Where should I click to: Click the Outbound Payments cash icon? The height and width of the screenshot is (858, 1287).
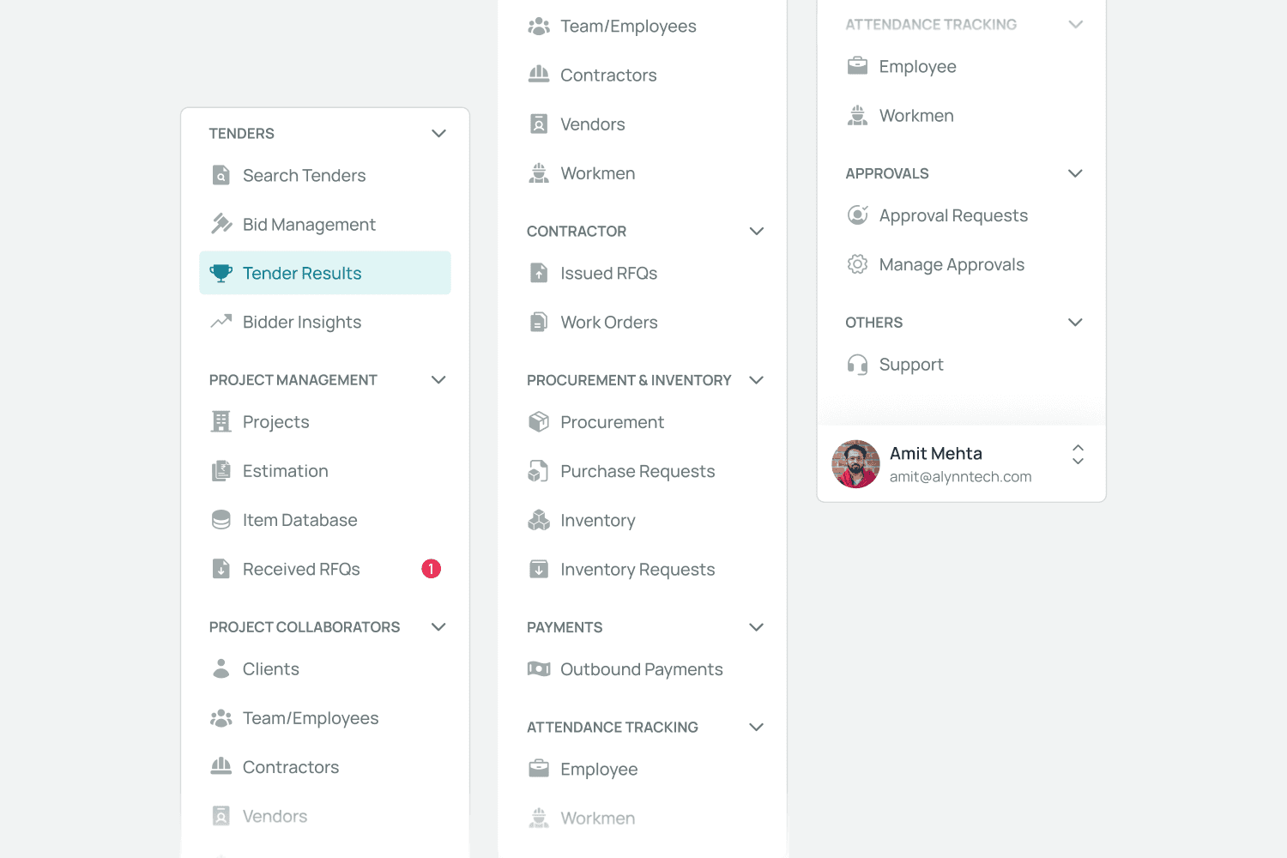[x=539, y=668]
